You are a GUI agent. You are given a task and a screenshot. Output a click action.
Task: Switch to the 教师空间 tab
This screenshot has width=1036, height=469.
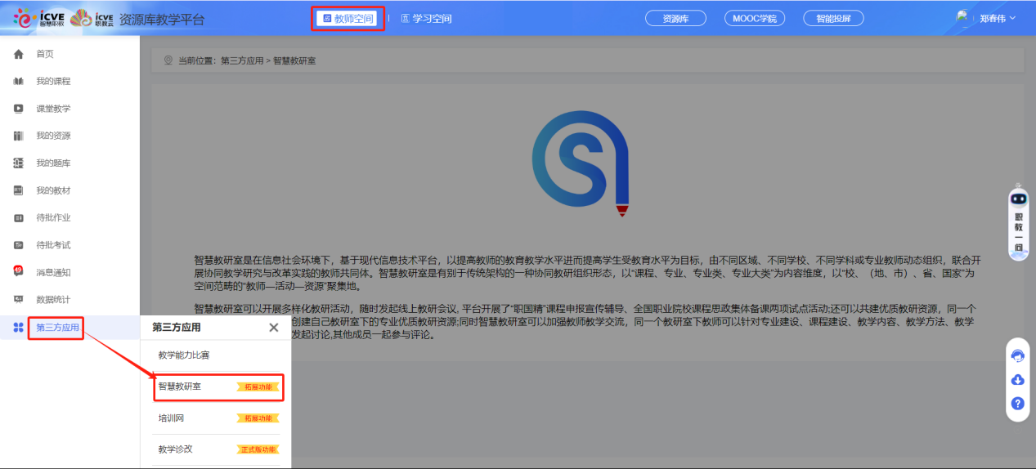click(x=348, y=18)
